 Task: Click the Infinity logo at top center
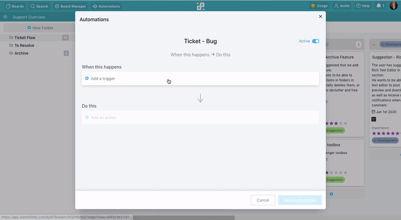(x=200, y=7)
